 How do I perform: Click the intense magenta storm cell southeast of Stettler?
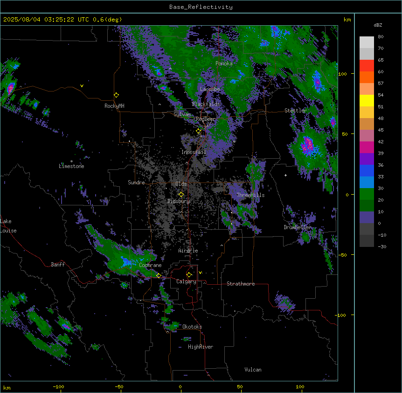[x=308, y=145]
